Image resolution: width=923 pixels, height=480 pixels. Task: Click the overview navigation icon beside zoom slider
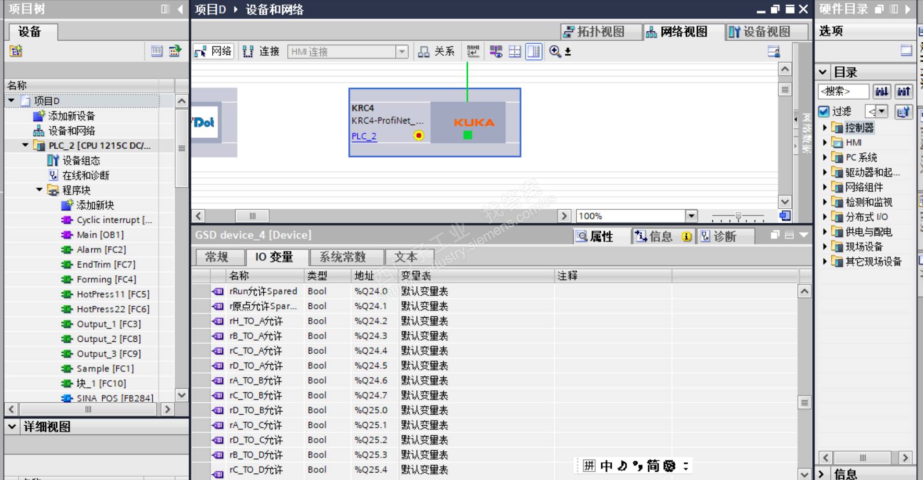click(785, 215)
